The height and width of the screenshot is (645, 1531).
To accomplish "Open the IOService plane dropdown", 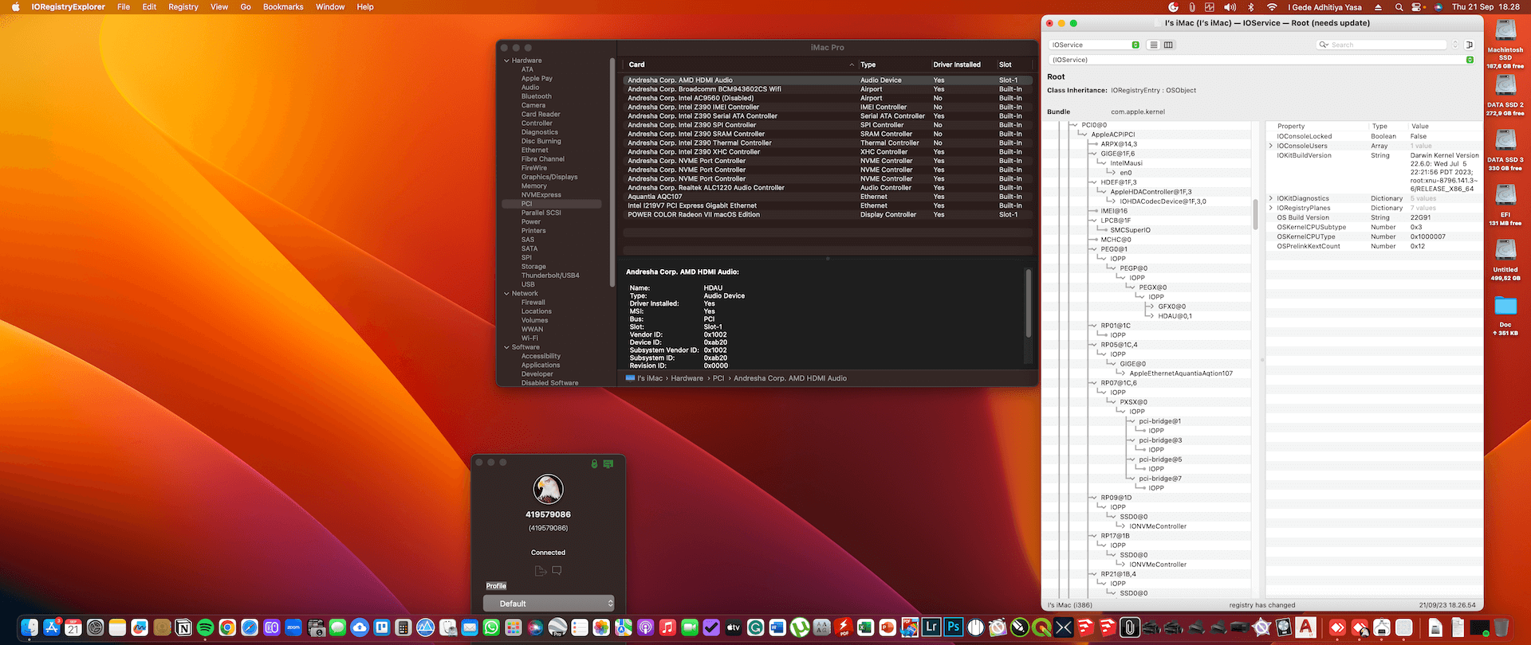I will [x=1094, y=45].
